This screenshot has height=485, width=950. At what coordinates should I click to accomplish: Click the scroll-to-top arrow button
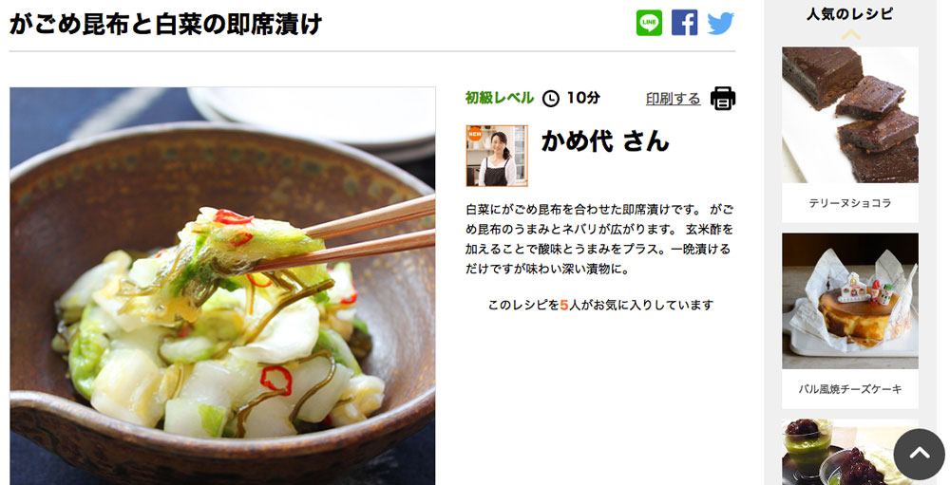(919, 454)
